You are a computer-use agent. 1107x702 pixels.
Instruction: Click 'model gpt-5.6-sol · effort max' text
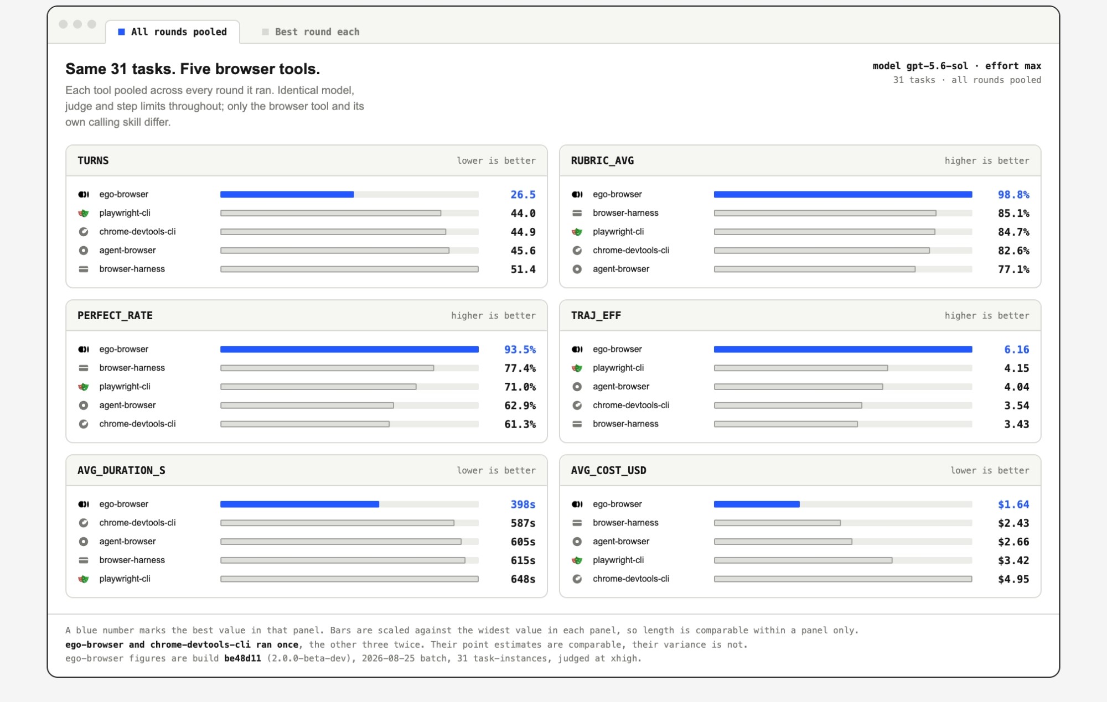(x=956, y=66)
